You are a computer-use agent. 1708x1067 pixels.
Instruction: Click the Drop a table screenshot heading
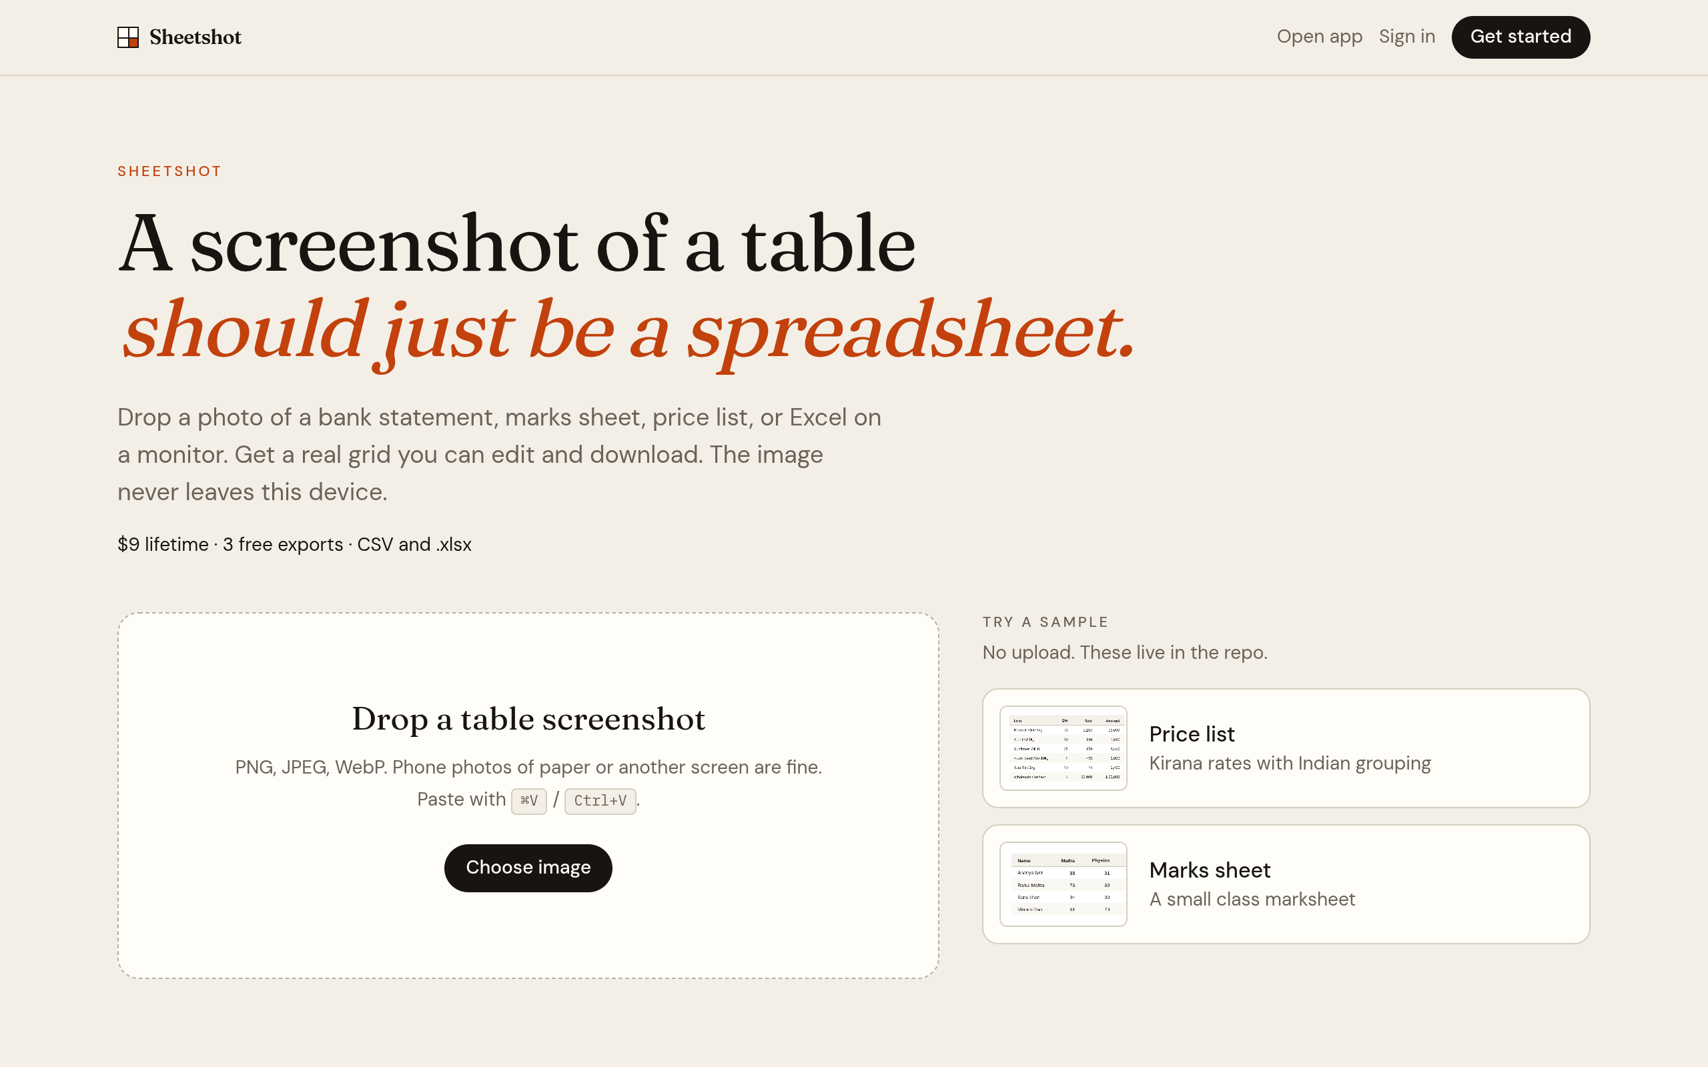pos(528,719)
